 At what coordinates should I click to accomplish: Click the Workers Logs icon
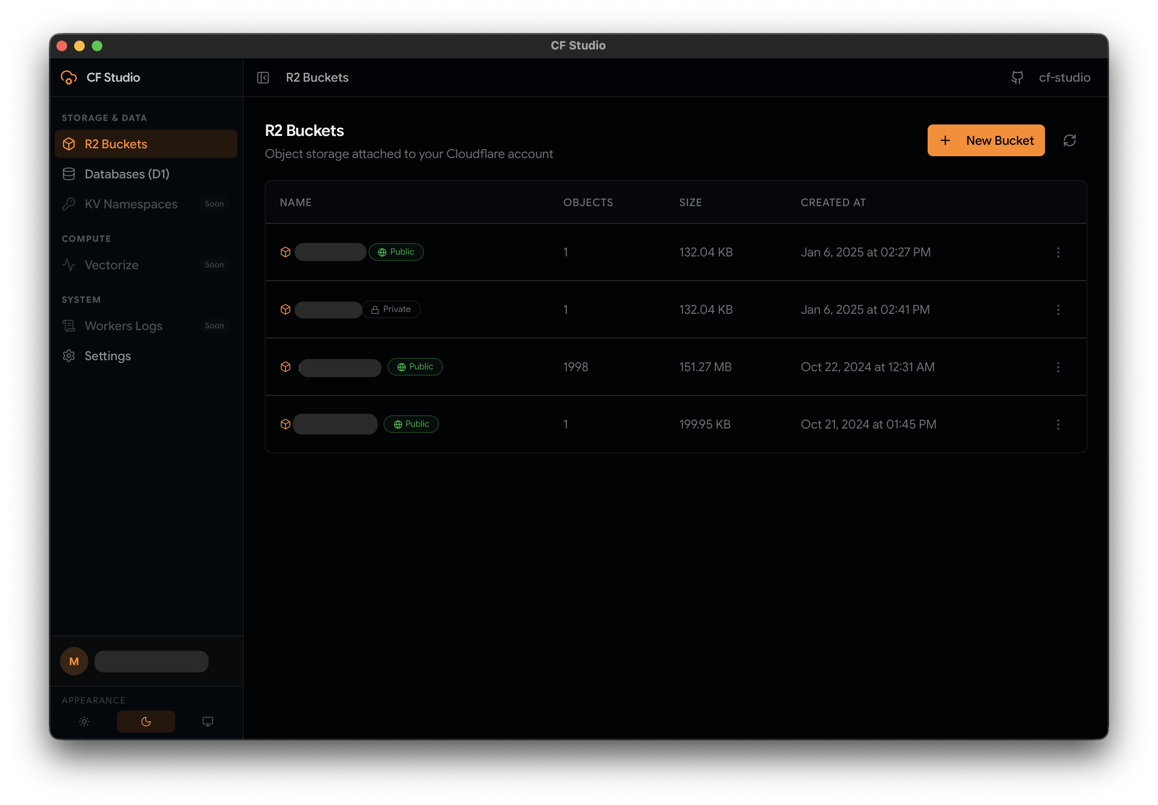(68, 326)
